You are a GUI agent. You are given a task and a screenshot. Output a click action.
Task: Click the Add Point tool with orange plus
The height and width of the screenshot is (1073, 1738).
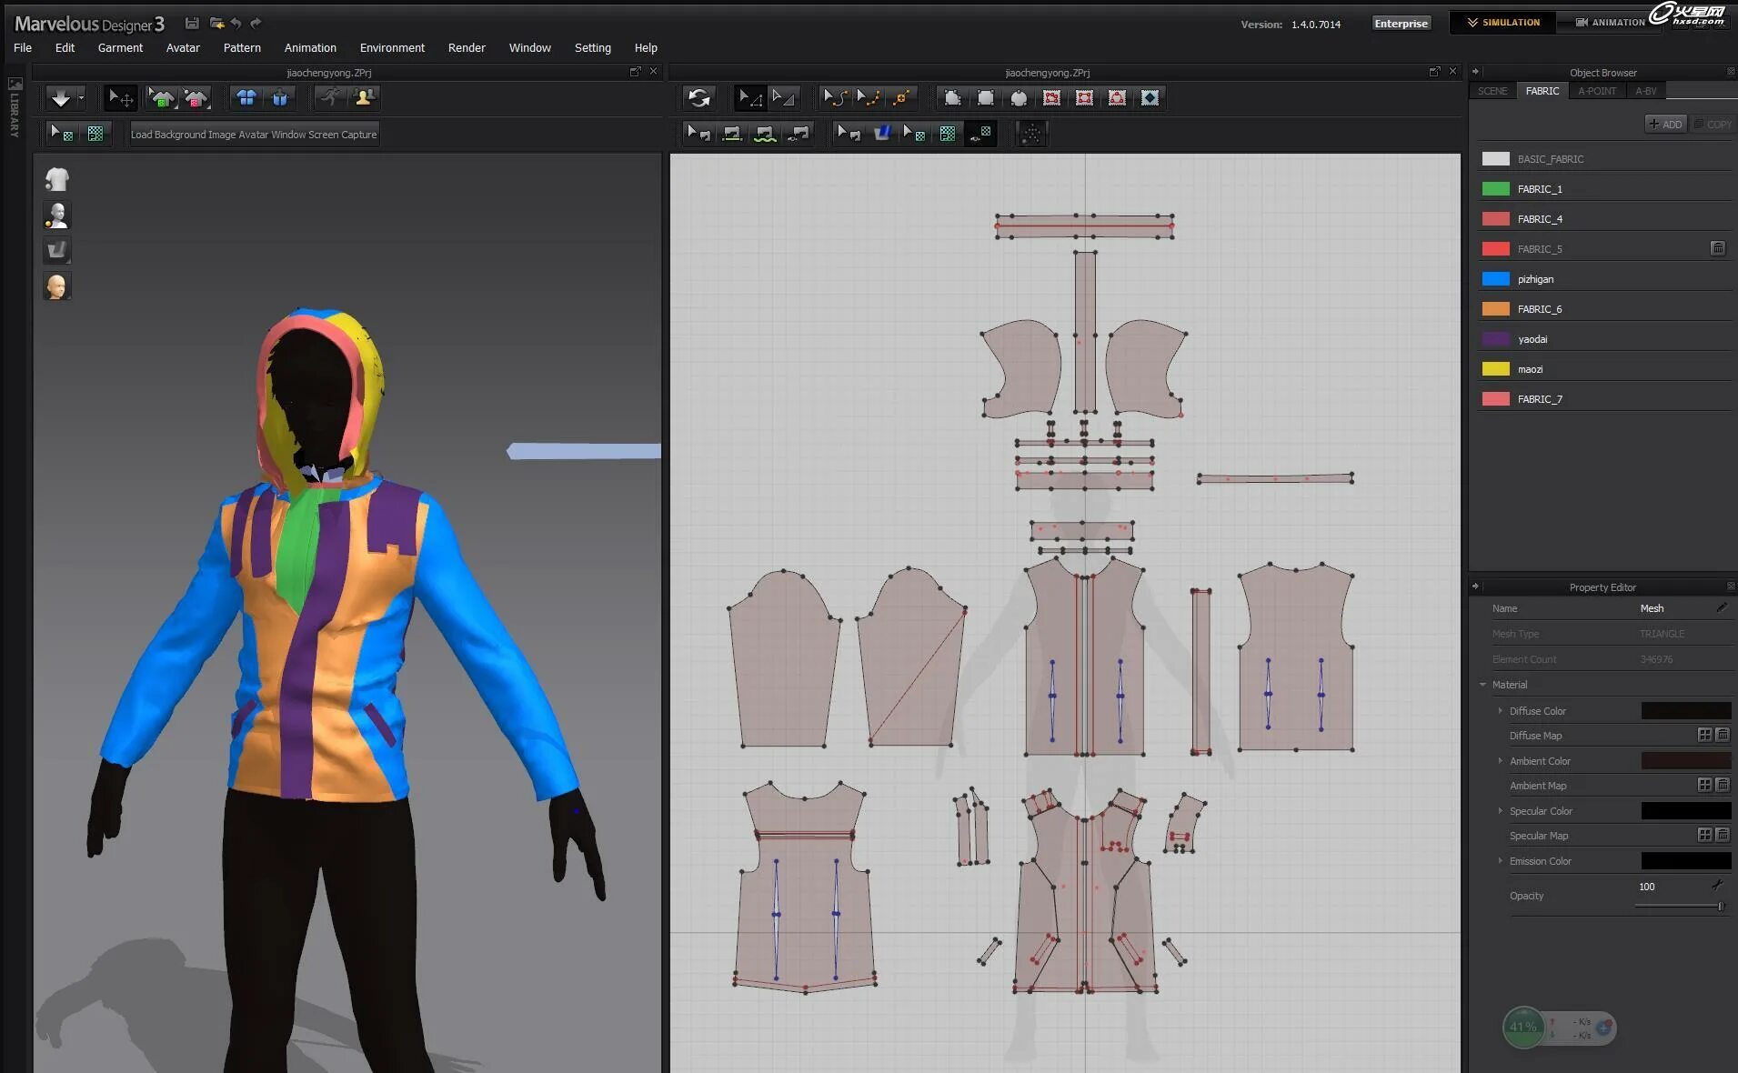coord(900,98)
